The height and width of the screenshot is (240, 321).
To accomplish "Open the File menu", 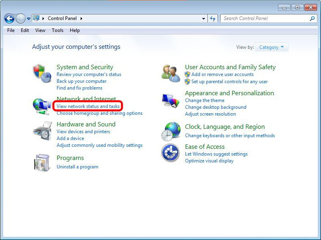I will click(x=11, y=30).
